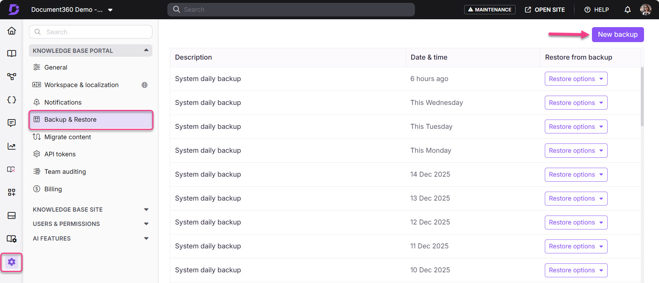Open Restore options for 10 Dec 2025 backup

[x=576, y=270]
